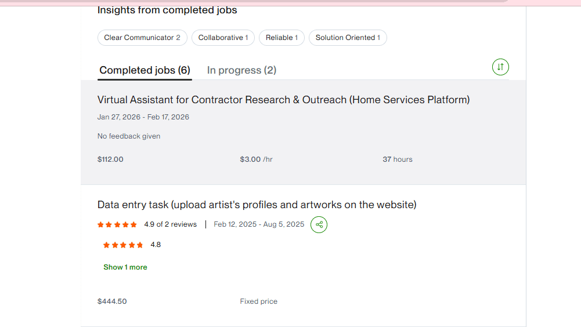581x327 pixels.
Task: Click the $3.00 /hr hourly rate
Action: [x=256, y=159]
